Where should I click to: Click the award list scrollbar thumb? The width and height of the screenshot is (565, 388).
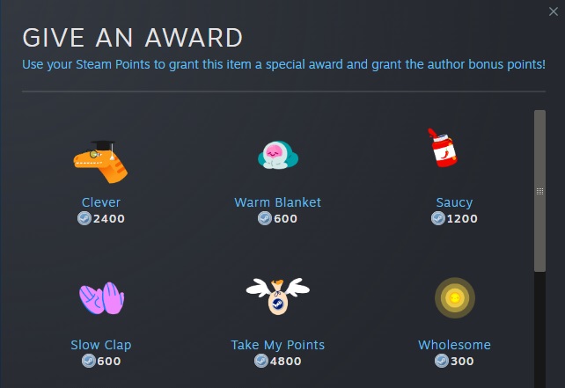pyautogui.click(x=539, y=190)
